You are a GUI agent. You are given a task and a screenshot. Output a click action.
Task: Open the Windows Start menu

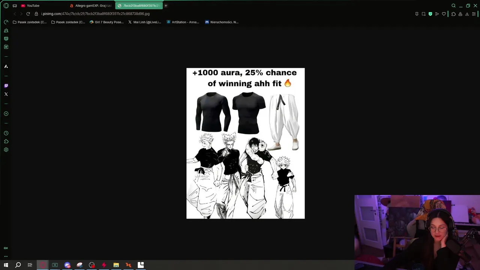tap(6, 265)
